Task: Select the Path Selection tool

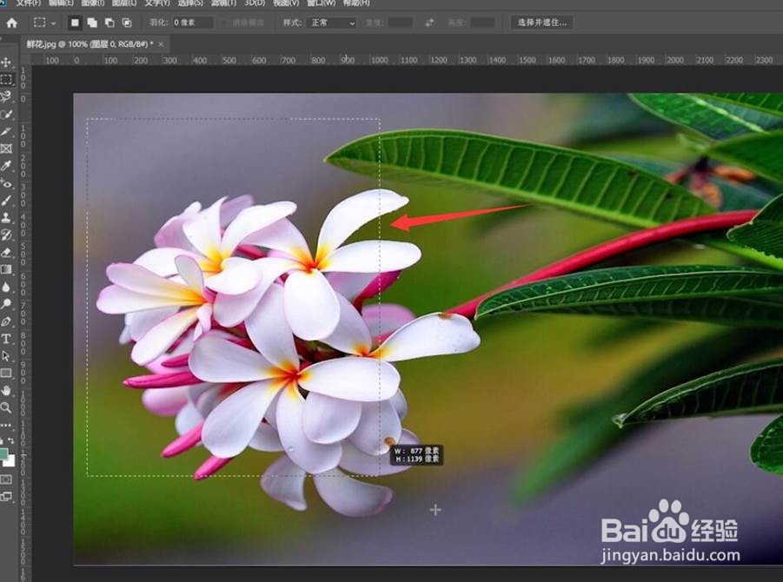Action: pyautogui.click(x=6, y=356)
